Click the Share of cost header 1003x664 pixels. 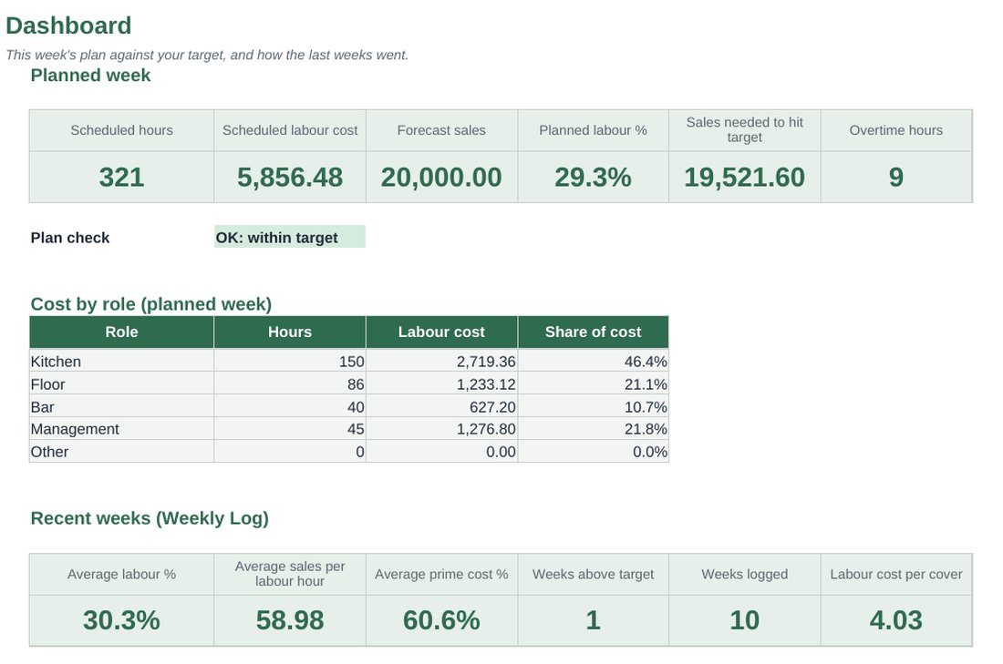coord(593,332)
